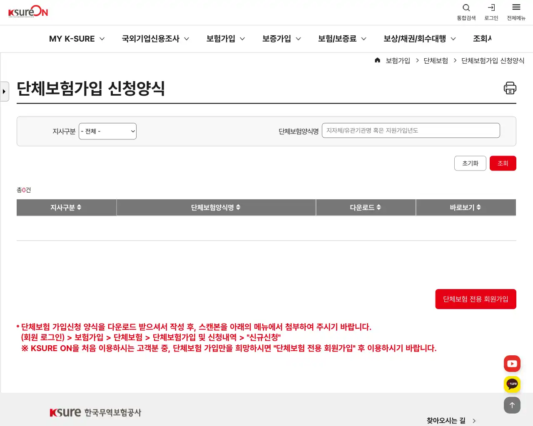
Task: Click the KsureON logo
Action: tap(27, 12)
